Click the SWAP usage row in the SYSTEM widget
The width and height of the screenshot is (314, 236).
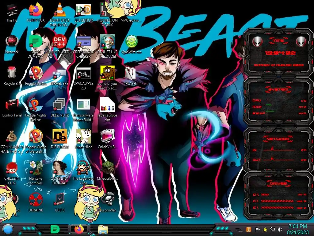tap(279, 113)
